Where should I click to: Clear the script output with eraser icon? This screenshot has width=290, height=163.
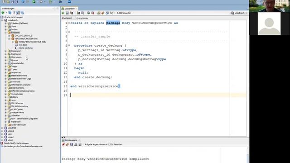tap(68, 144)
